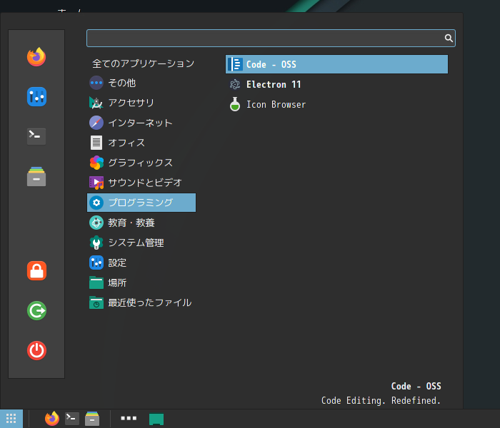Open the 場所 category
The height and width of the screenshot is (428, 500).
tap(141, 282)
